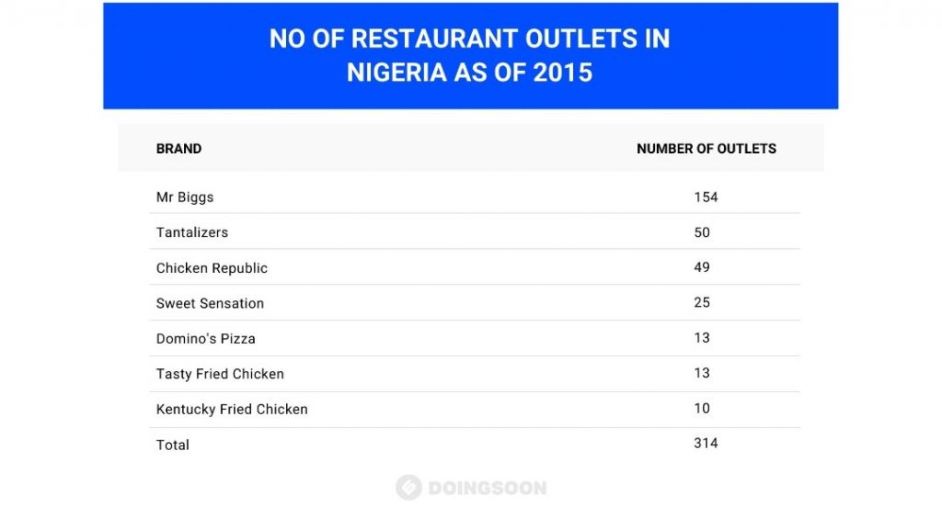Select Sweet Sensation's outlet count 25
Viewport: 942px width, 529px height.
coord(702,302)
